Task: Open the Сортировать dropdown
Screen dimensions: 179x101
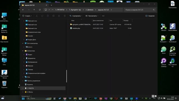Action: click(x=76, y=16)
